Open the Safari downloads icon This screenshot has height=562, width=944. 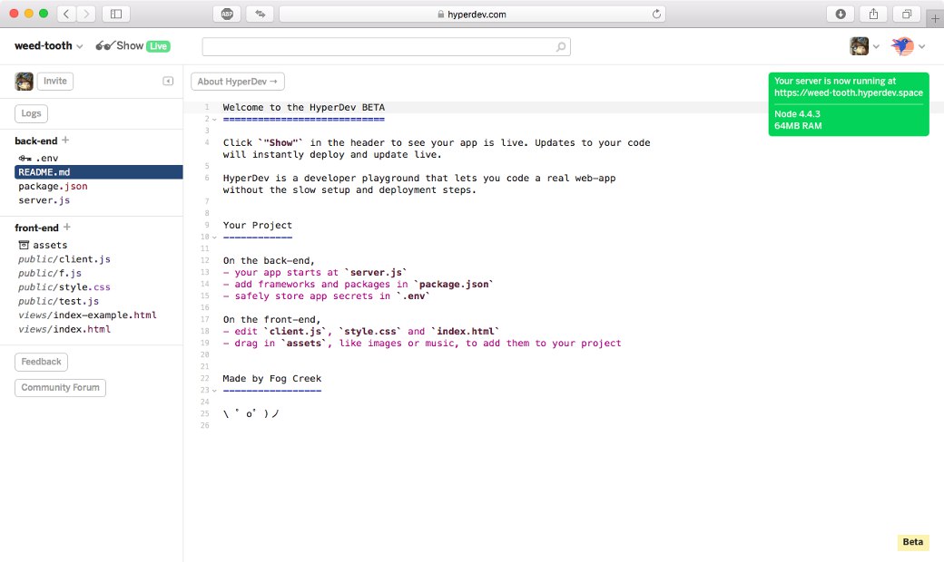click(841, 14)
